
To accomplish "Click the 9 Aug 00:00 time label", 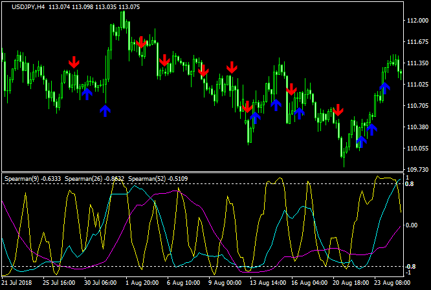I will point(225,283).
